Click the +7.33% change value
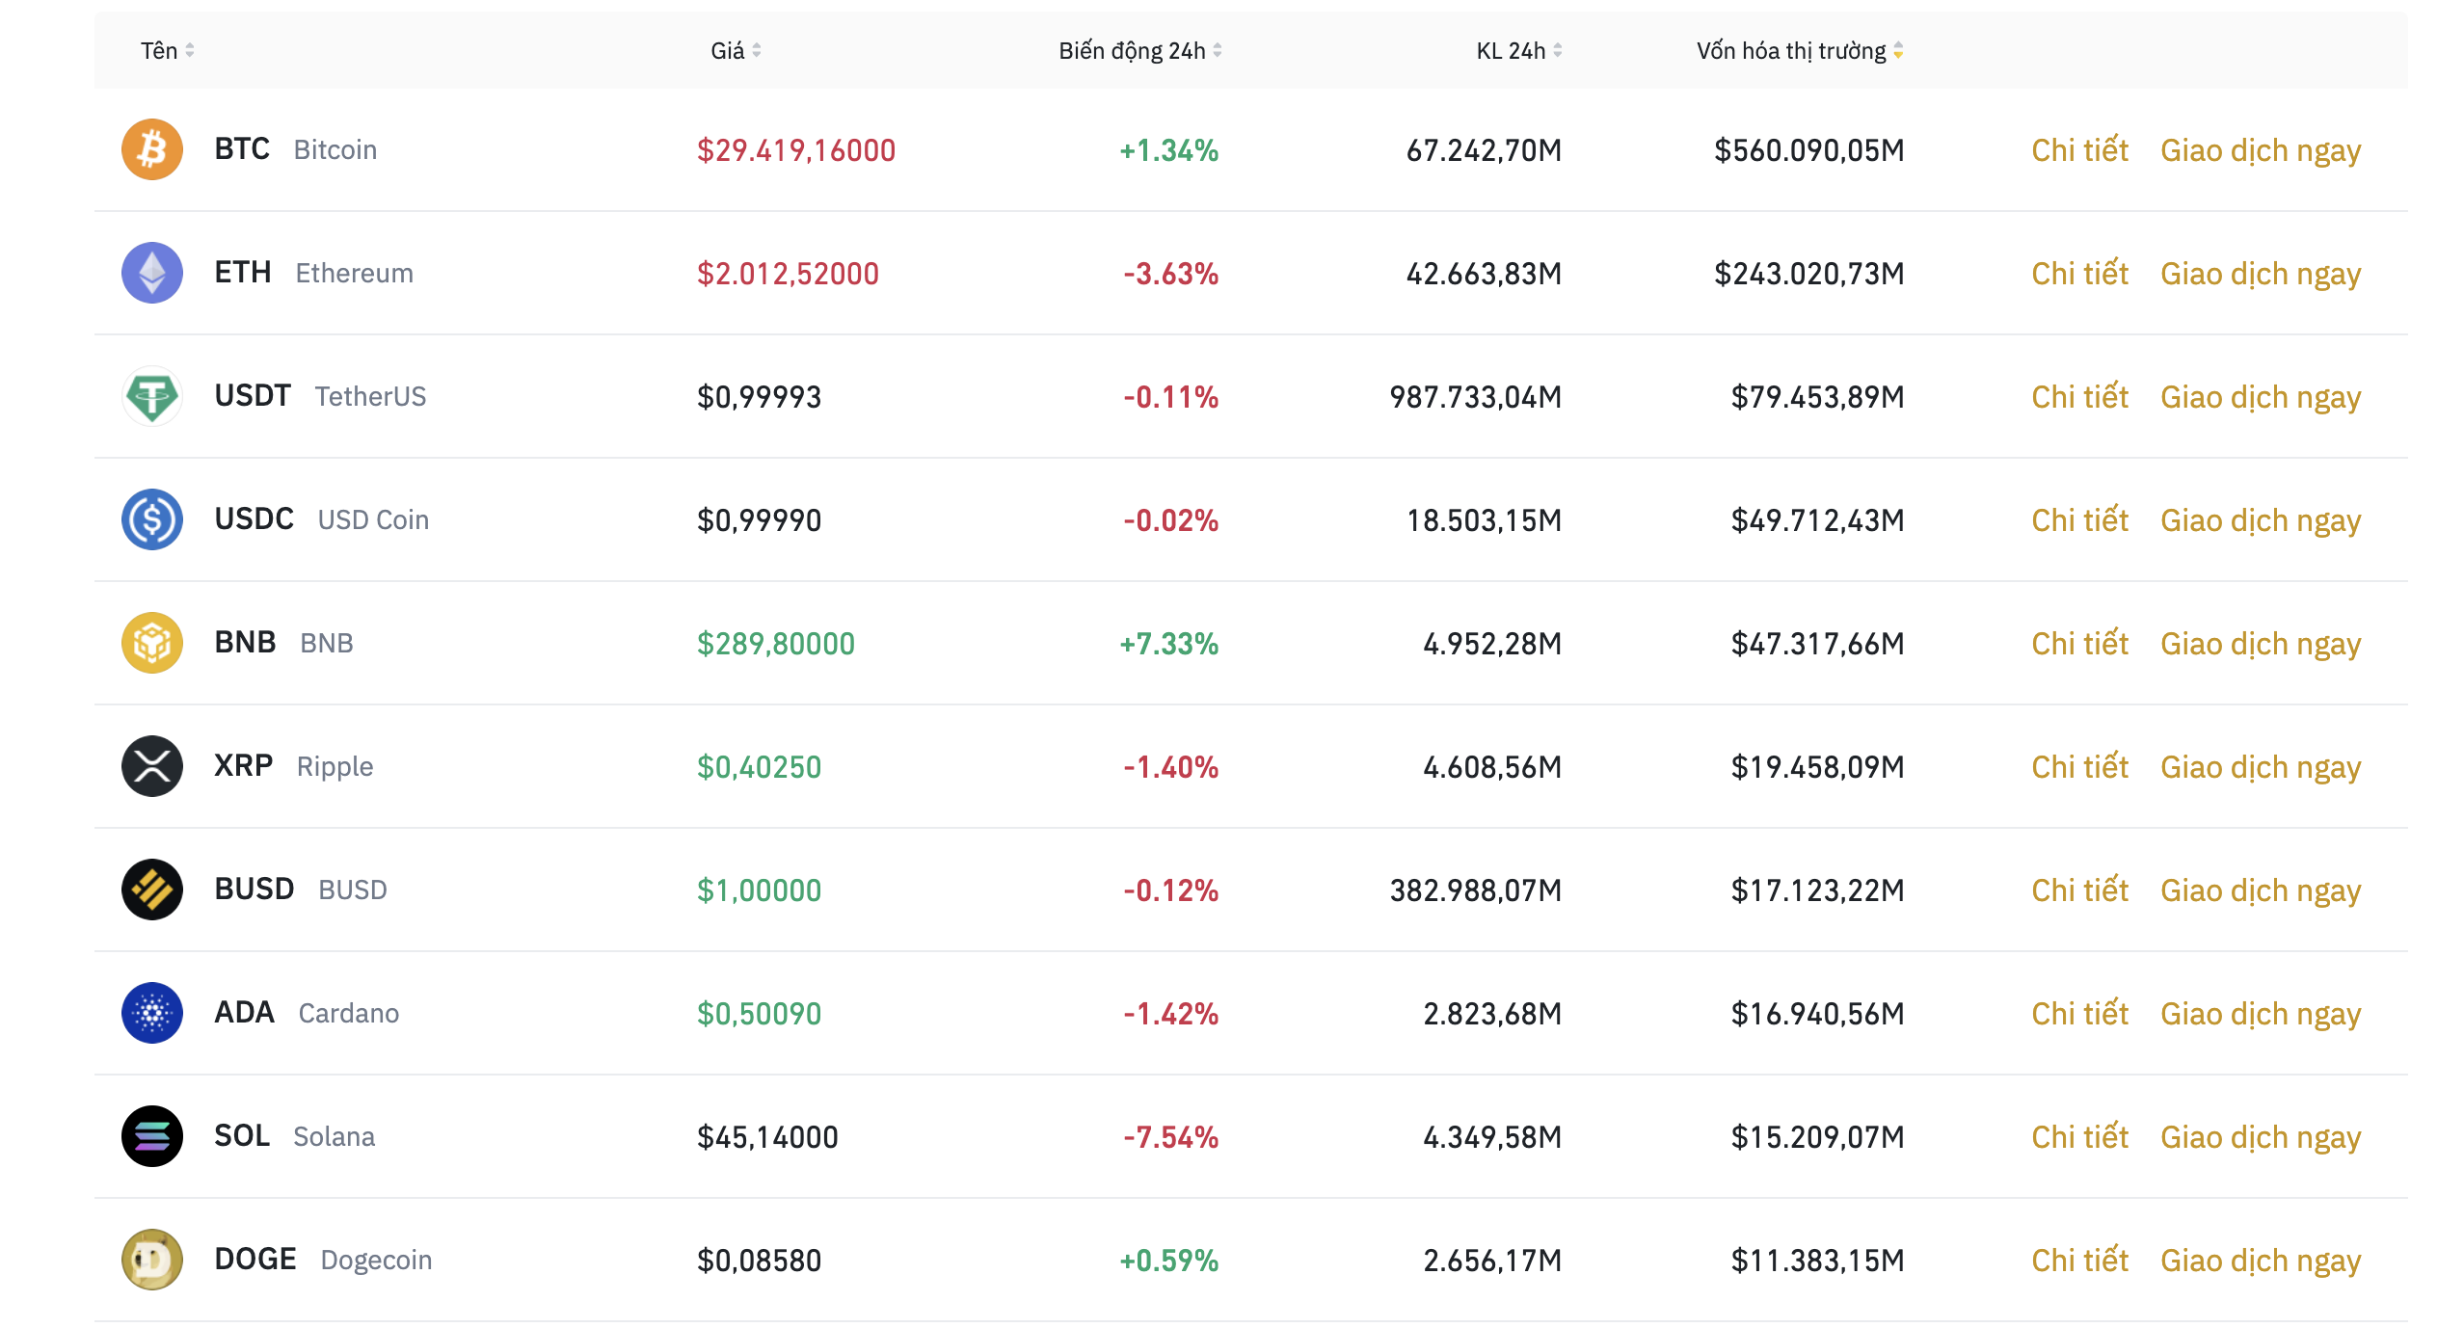The image size is (2464, 1328). coord(1168,644)
